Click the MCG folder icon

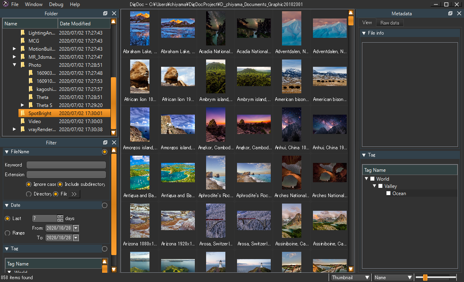(23, 41)
